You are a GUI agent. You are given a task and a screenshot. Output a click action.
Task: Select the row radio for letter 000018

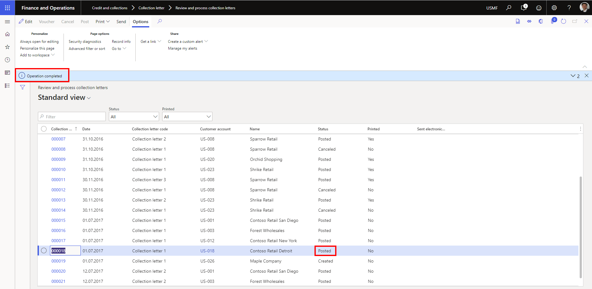click(x=44, y=250)
